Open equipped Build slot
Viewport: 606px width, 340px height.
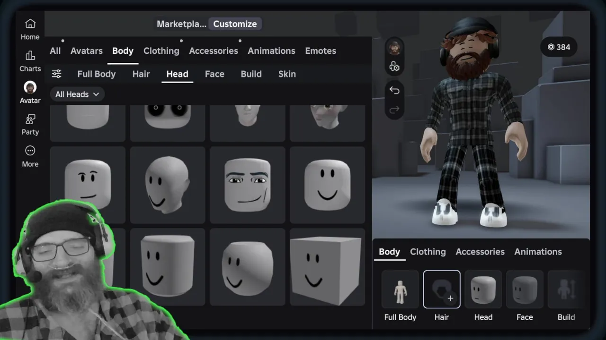566,289
